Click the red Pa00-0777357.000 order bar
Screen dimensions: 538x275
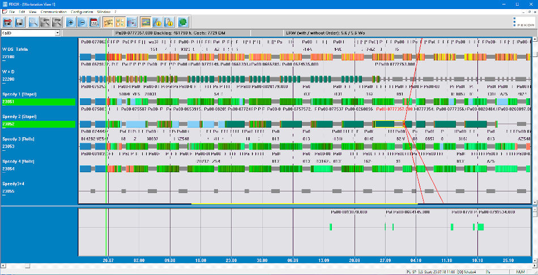(x=393, y=109)
